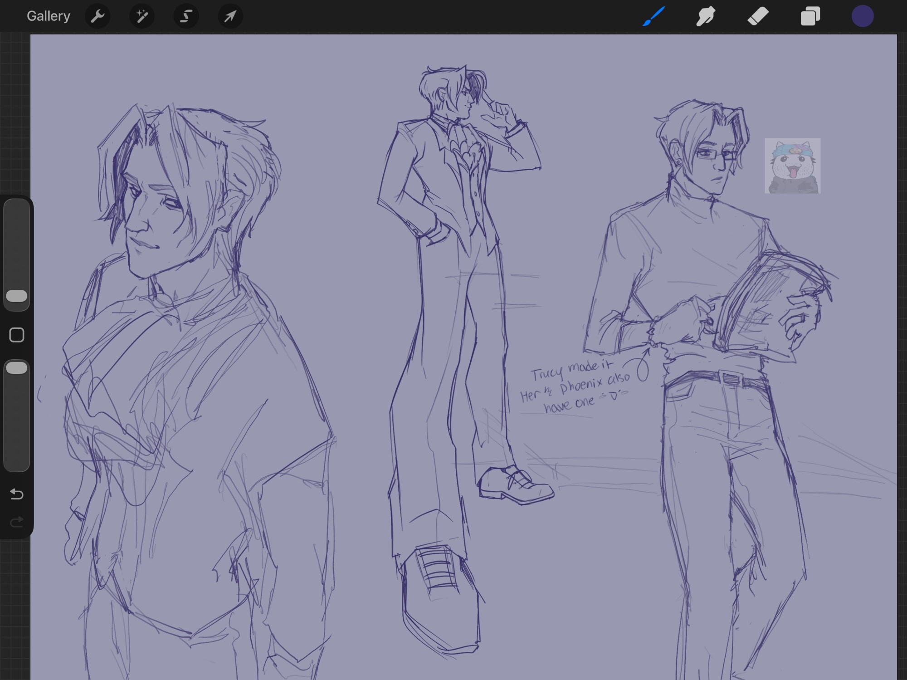
Task: Tap the Undo arrow
Action: pos(17,494)
